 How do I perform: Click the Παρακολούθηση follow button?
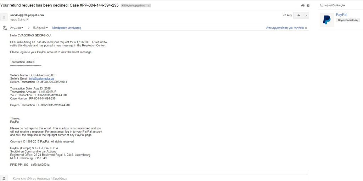click(347, 20)
